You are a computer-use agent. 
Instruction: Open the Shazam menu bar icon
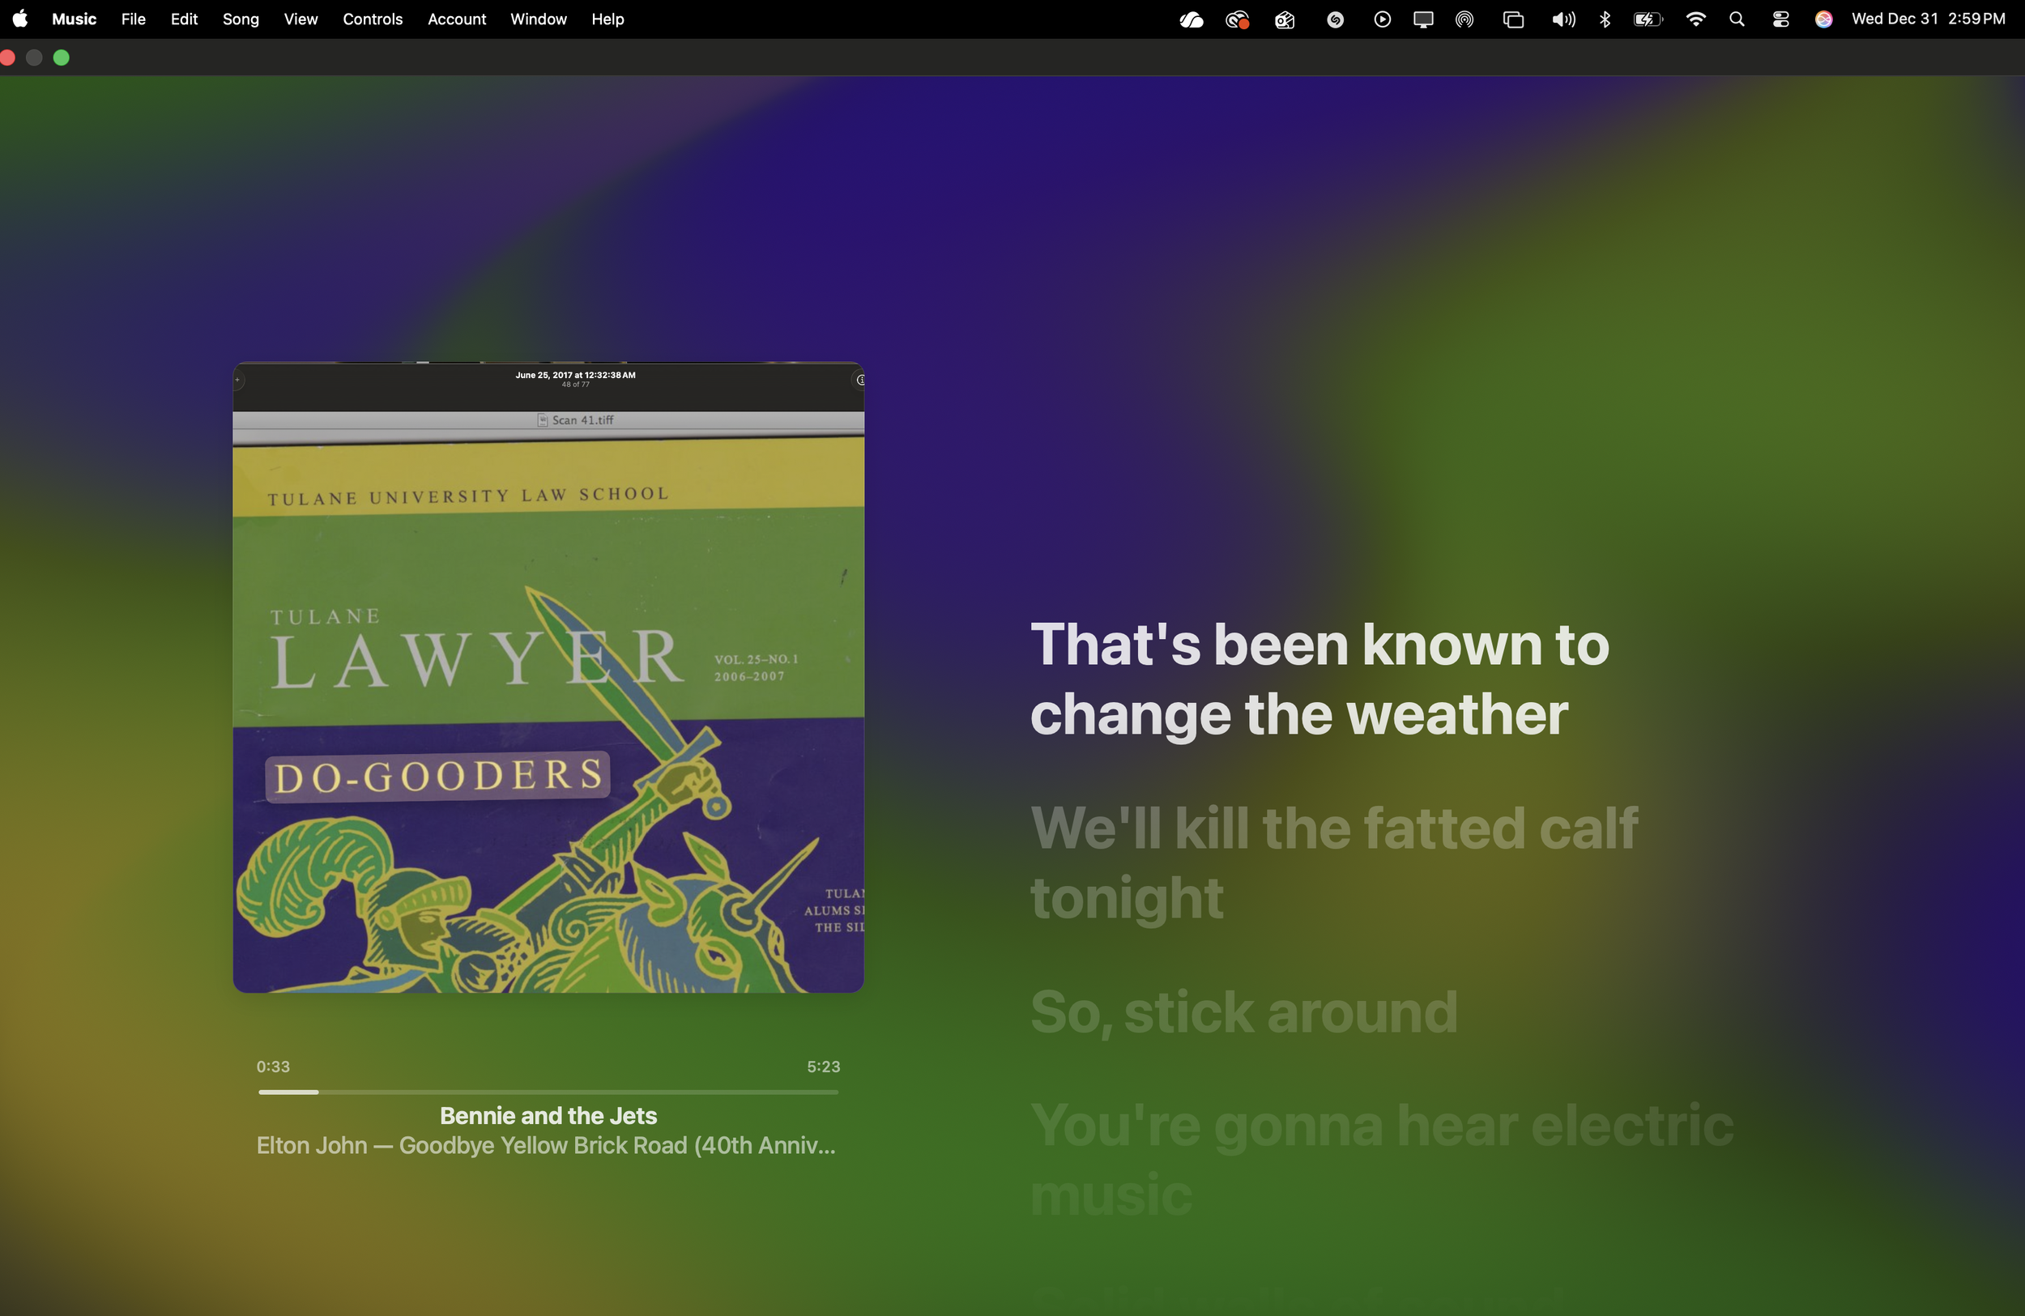[x=1335, y=19]
